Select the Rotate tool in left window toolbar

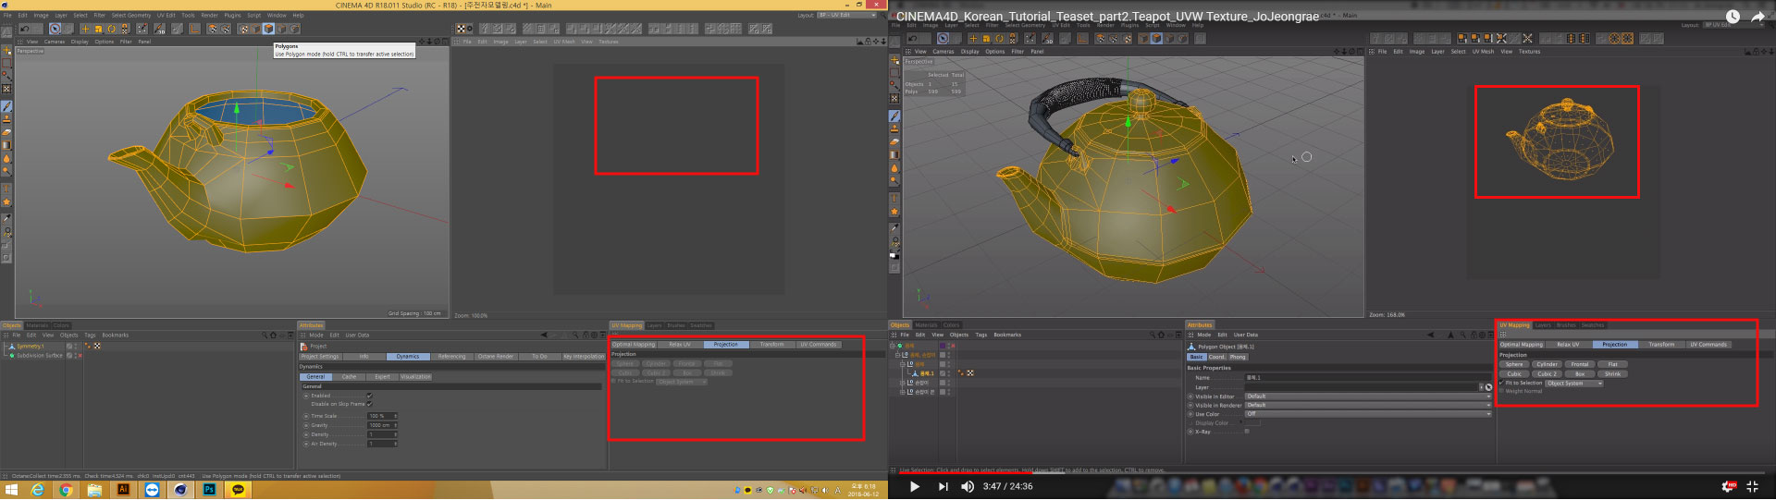pos(111,29)
